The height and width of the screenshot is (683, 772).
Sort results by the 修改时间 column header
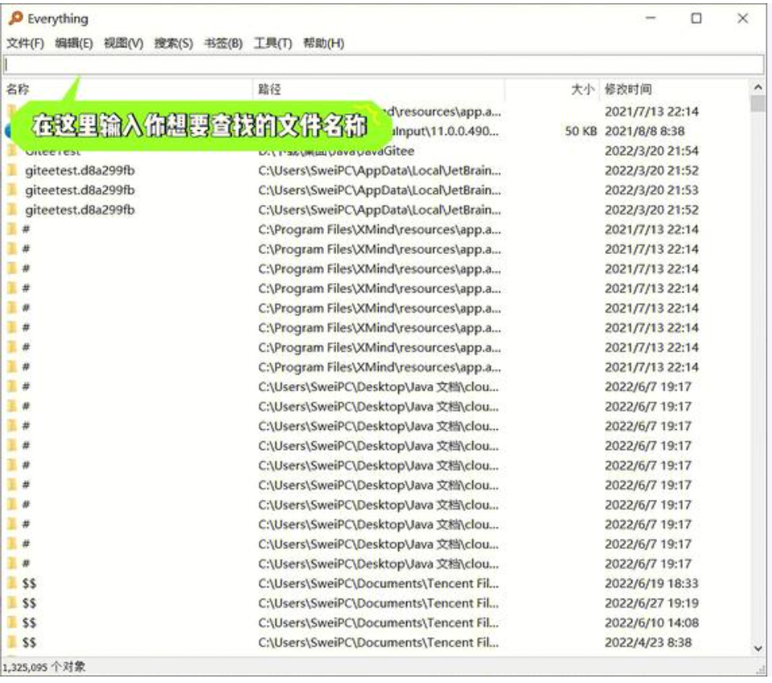click(x=628, y=89)
